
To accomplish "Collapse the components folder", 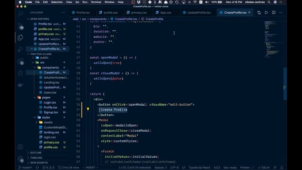I will (50, 68).
